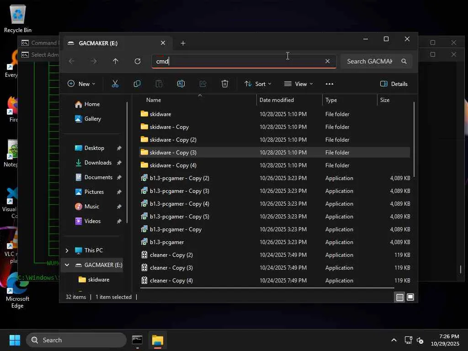
Task: Open the See more options menu
Action: tap(330, 84)
